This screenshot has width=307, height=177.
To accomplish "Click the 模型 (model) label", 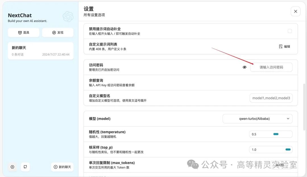I will (100, 119).
